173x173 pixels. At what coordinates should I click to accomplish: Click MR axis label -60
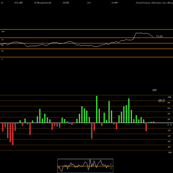169,142
